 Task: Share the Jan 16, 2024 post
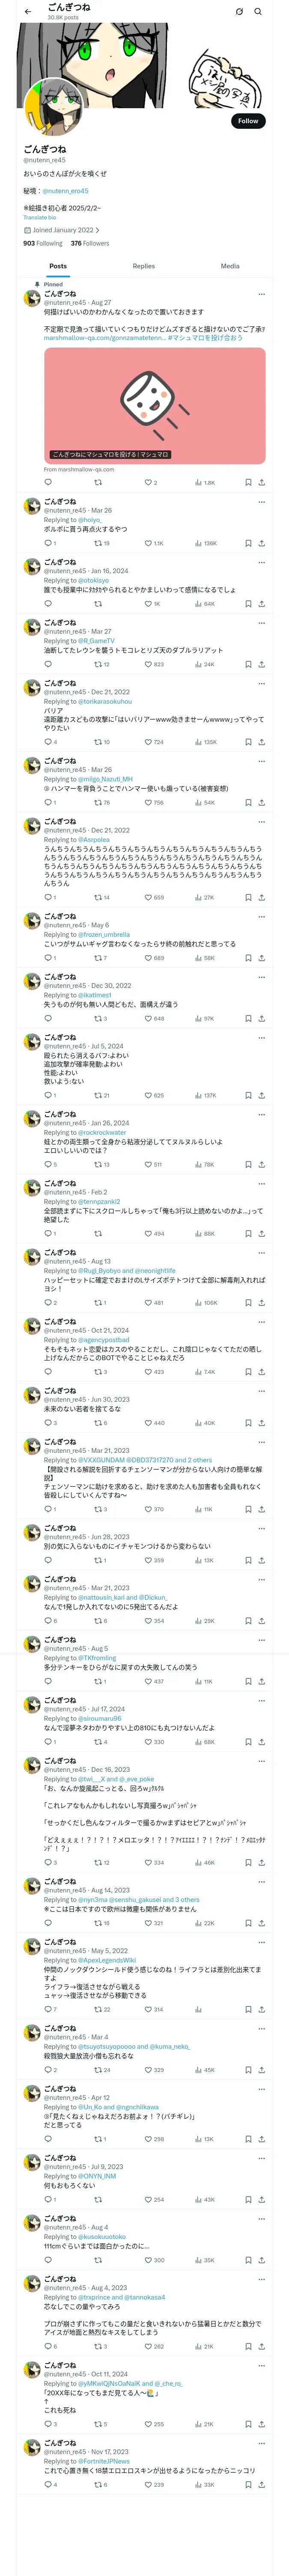point(261,604)
